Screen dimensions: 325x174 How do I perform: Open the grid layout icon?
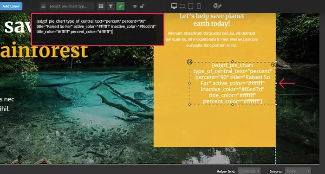(x=101, y=6)
